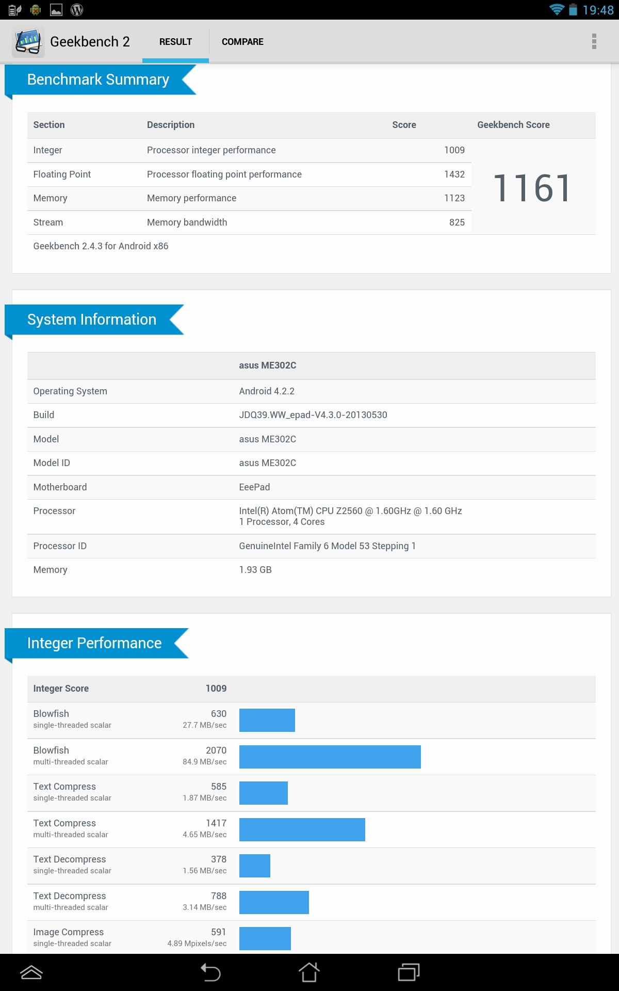Tap the Integer Performance header banner

(94, 643)
